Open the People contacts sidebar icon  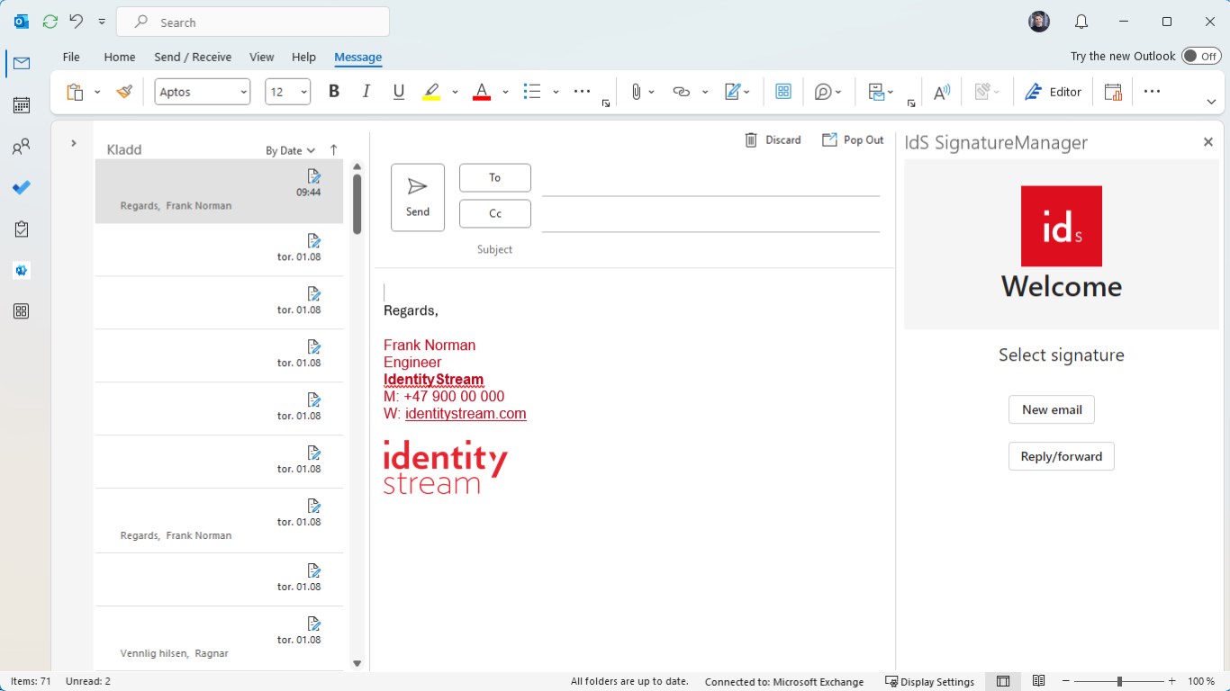point(22,147)
